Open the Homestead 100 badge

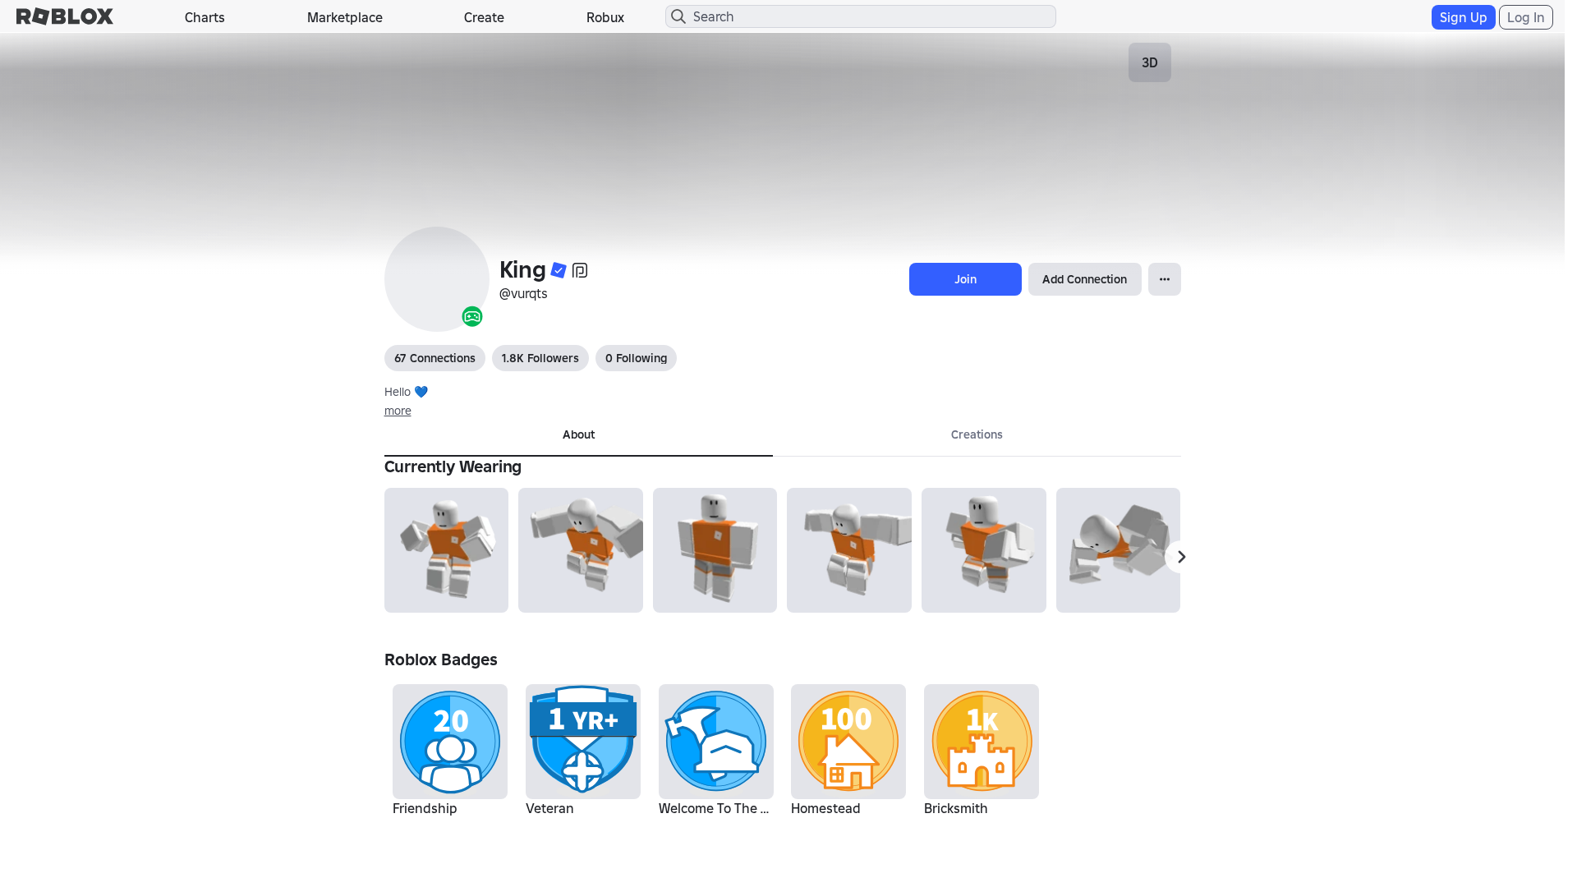[848, 742]
